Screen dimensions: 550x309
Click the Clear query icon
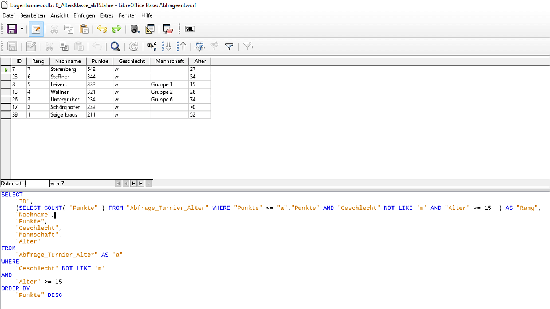pos(168,29)
